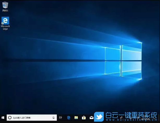
Task: Click the Cortana circle icon in search box
Action: [x=10, y=118]
